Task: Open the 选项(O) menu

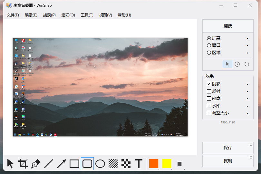Action: point(68,15)
